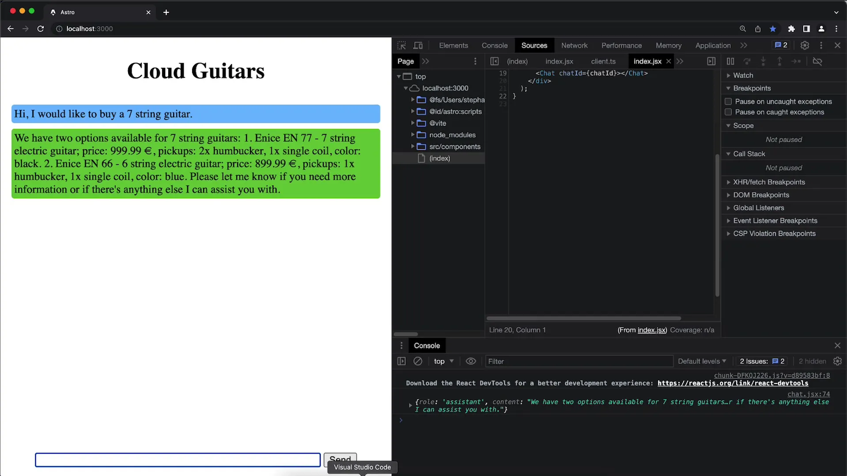Hide the debugger sidebar toggle icon

[x=711, y=61]
